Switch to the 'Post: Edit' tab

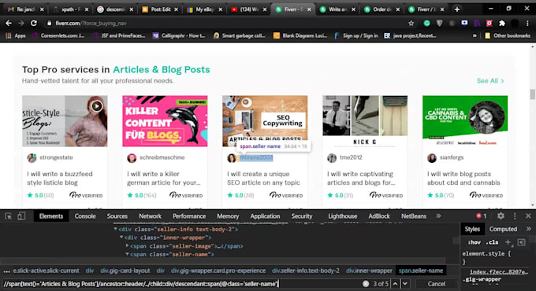coord(160,9)
